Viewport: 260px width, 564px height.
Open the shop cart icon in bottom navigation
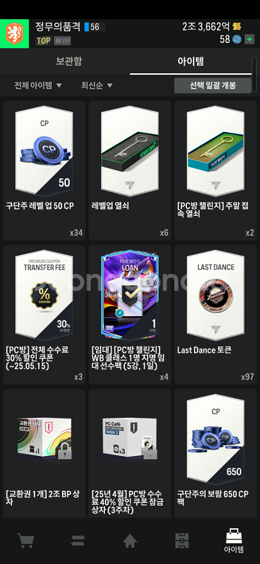click(x=26, y=540)
